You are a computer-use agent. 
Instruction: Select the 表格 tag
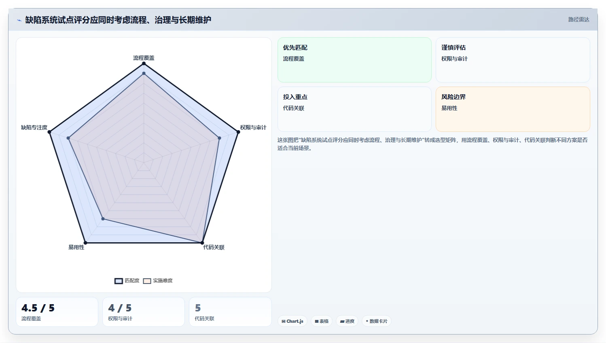click(x=322, y=321)
